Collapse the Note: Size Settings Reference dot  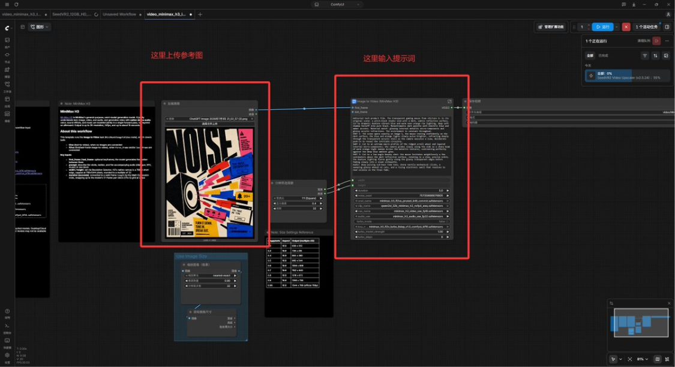click(268, 232)
